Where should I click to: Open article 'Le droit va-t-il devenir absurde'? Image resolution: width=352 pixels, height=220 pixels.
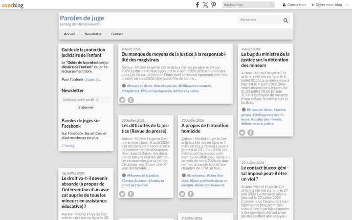point(86,192)
